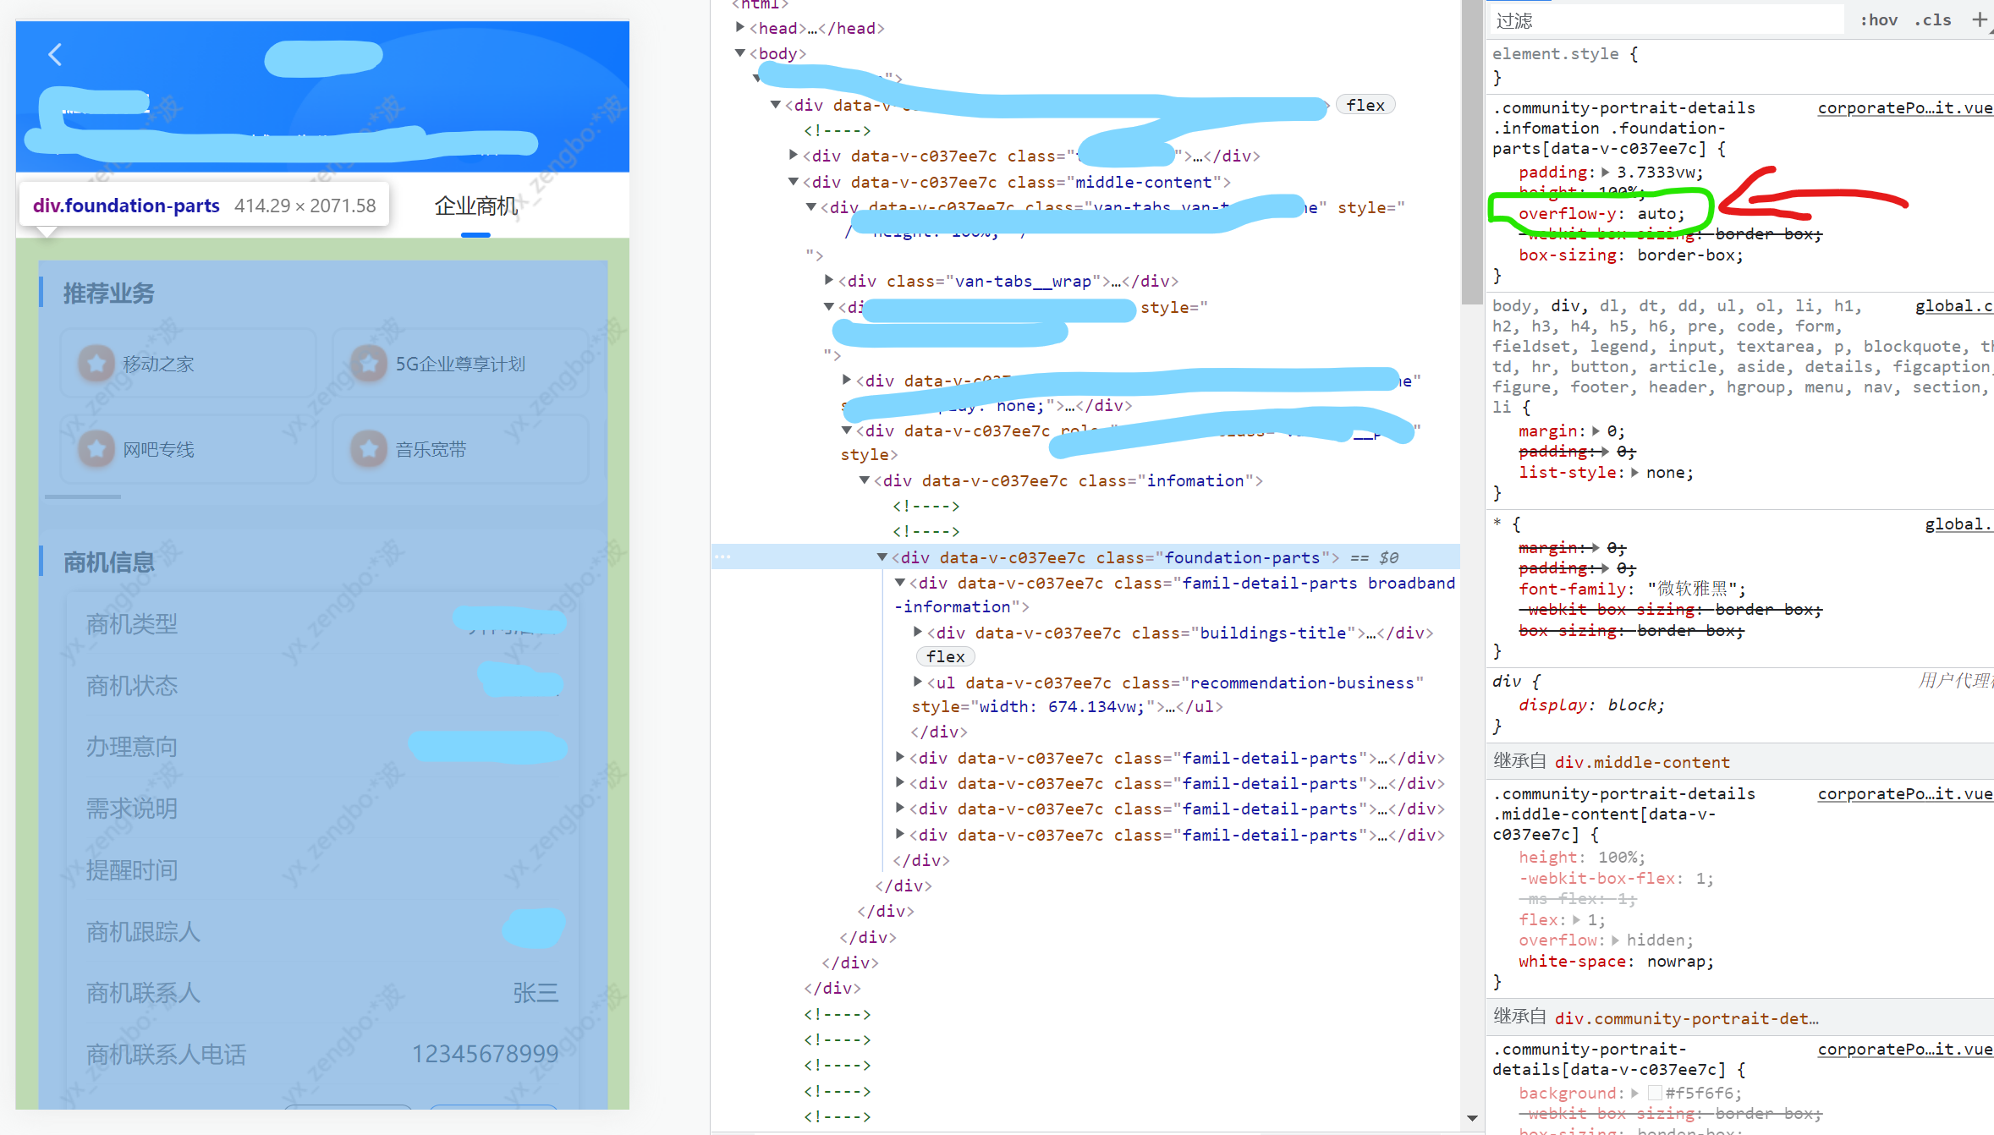Focus the 过滤 styles filter field
Image resolution: width=1994 pixels, height=1135 pixels.
coord(1665,19)
